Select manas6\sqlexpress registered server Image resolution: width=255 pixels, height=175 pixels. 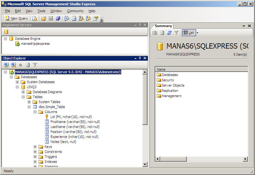click(x=35, y=44)
